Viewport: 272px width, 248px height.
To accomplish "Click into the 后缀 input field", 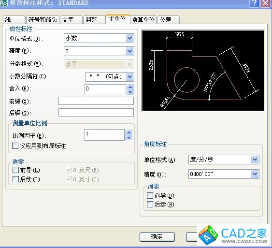I will (96, 113).
